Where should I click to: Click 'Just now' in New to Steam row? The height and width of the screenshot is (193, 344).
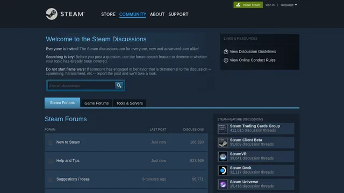coord(159,142)
